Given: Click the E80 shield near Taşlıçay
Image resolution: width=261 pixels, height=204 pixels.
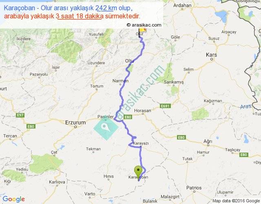Looking at the screenshot, I should coord(244,155).
